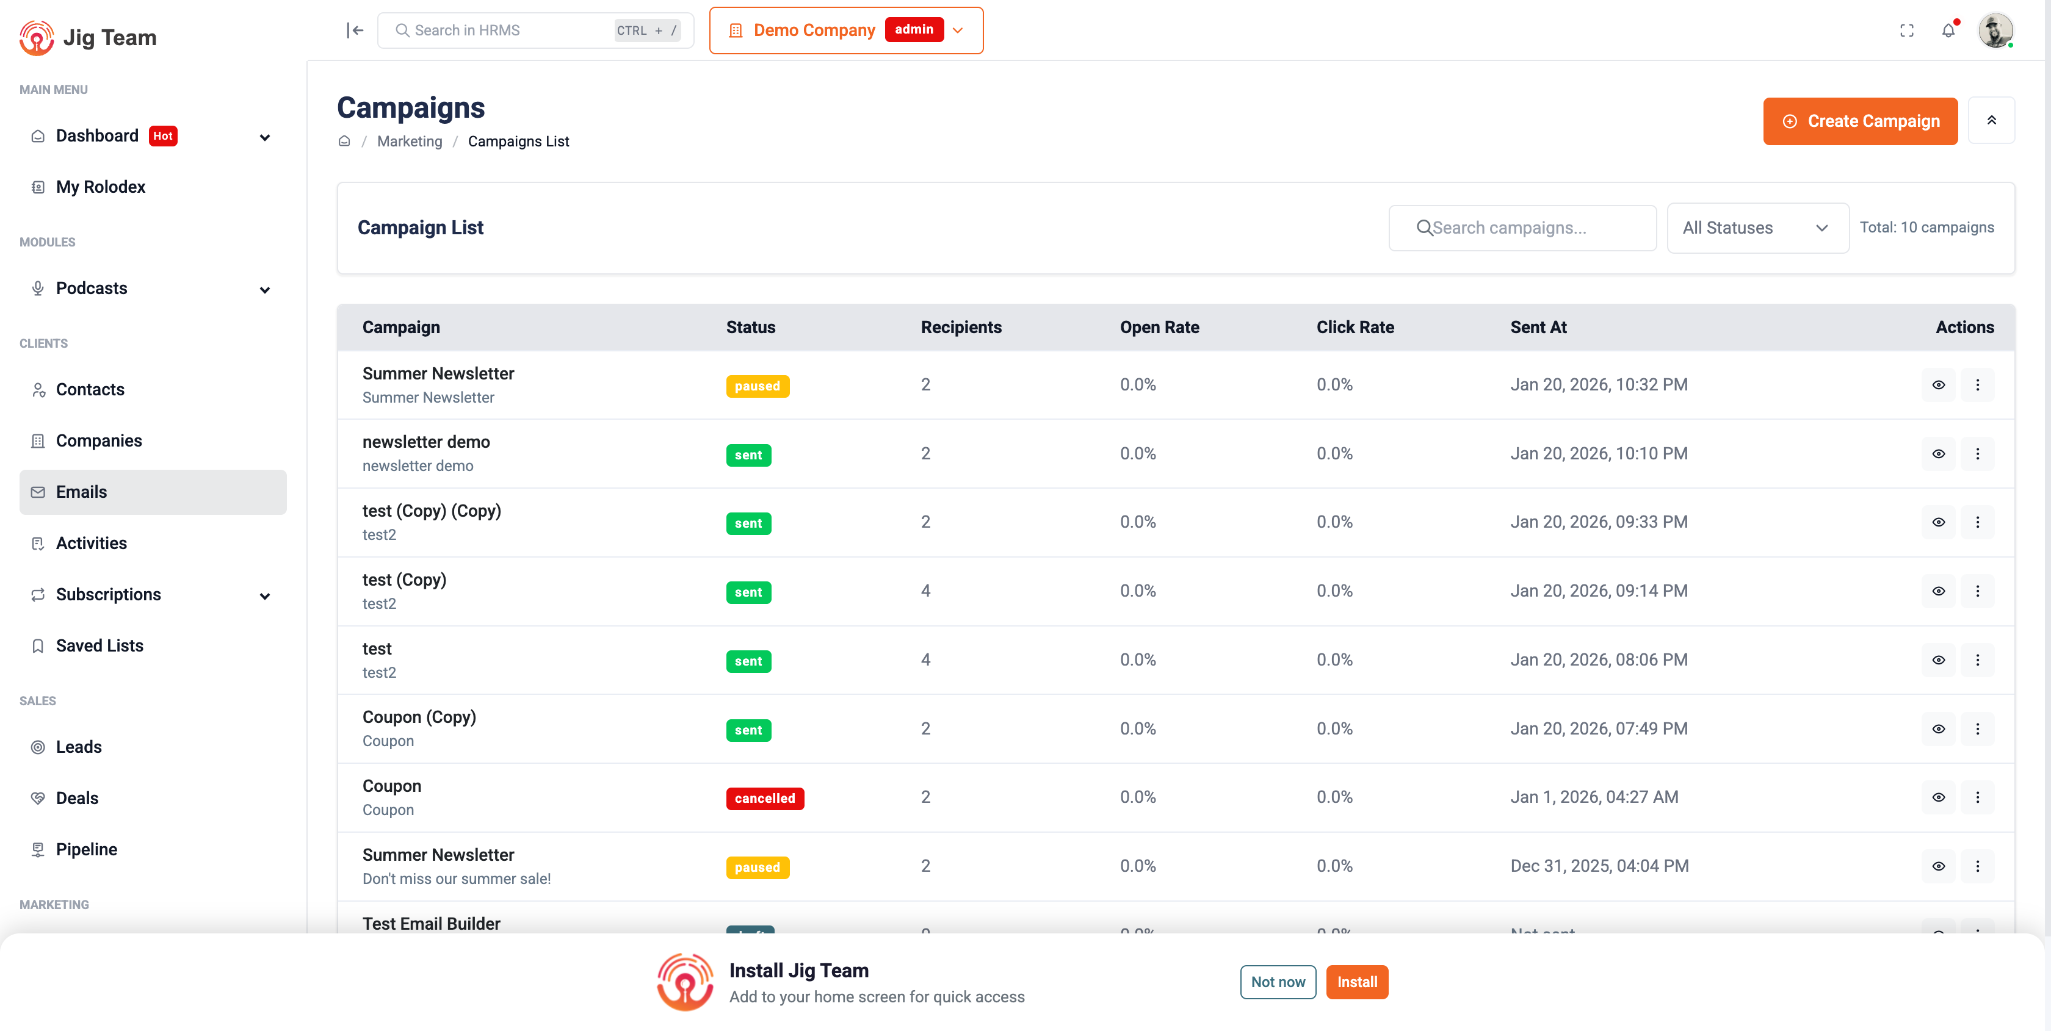The height and width of the screenshot is (1031, 2051).
Task: View the first Summer Newsletter campaign via eye icon
Action: pyautogui.click(x=1938, y=385)
